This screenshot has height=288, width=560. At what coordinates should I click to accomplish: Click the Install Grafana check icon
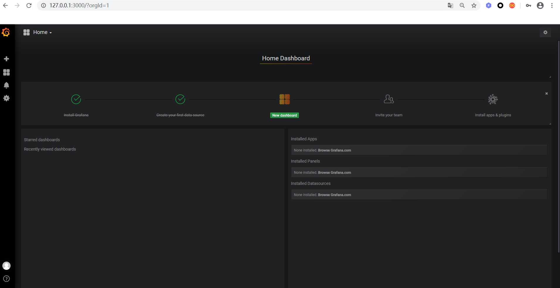tap(76, 99)
